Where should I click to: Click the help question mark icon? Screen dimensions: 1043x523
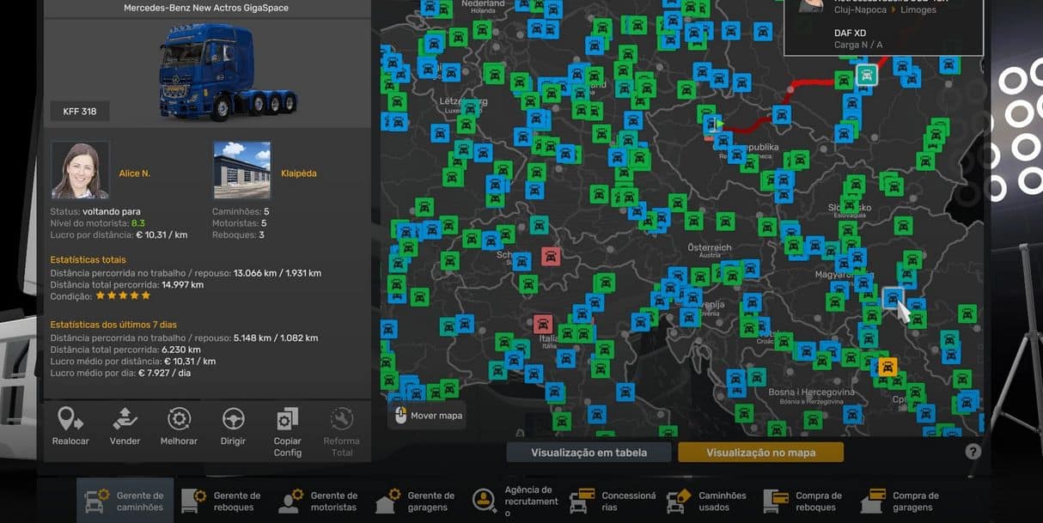973,452
